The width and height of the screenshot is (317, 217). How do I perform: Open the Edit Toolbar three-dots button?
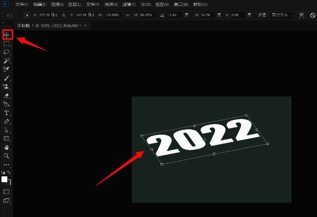pyautogui.click(x=6, y=165)
